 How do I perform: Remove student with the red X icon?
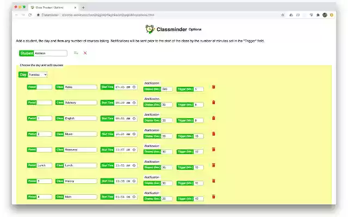(85, 53)
